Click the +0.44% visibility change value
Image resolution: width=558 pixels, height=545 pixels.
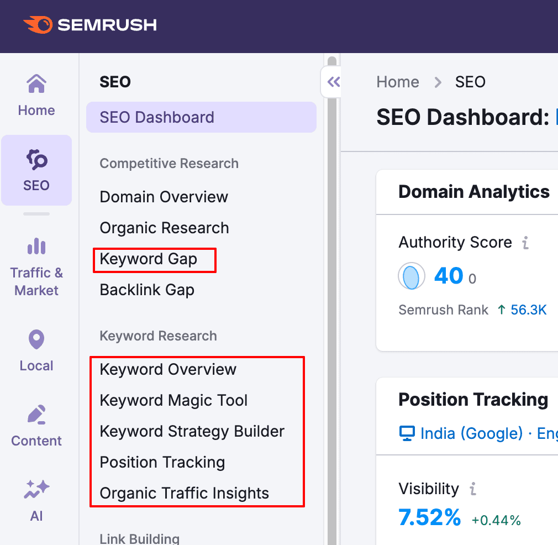click(x=496, y=520)
